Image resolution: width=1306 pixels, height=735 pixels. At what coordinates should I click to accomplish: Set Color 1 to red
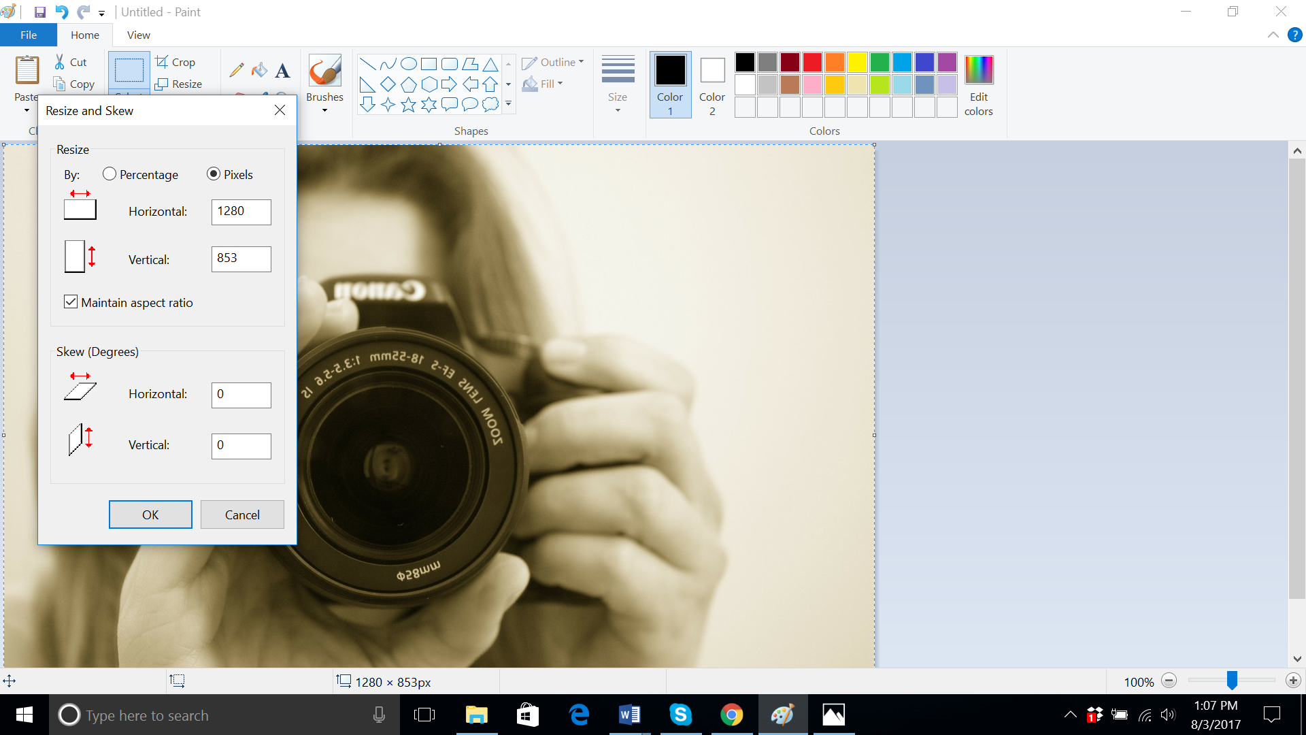pos(811,61)
